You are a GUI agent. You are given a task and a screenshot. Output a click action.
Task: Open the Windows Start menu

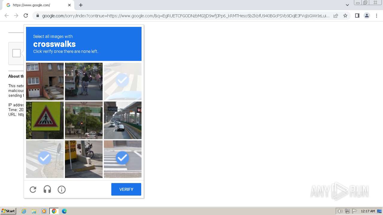[x=8, y=211]
